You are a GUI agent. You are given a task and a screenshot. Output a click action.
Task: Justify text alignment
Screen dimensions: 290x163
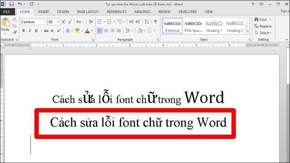119,31
